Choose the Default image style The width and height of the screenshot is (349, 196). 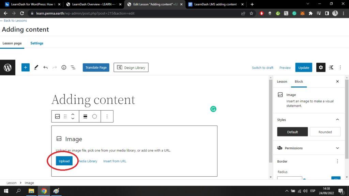point(292,132)
